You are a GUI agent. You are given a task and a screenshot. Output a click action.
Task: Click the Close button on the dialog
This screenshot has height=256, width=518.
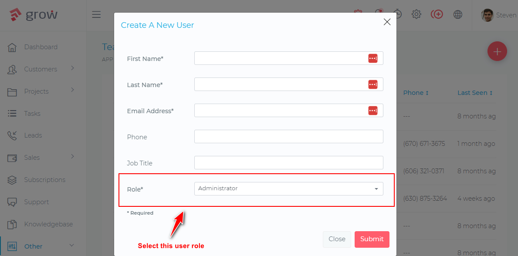coord(337,239)
